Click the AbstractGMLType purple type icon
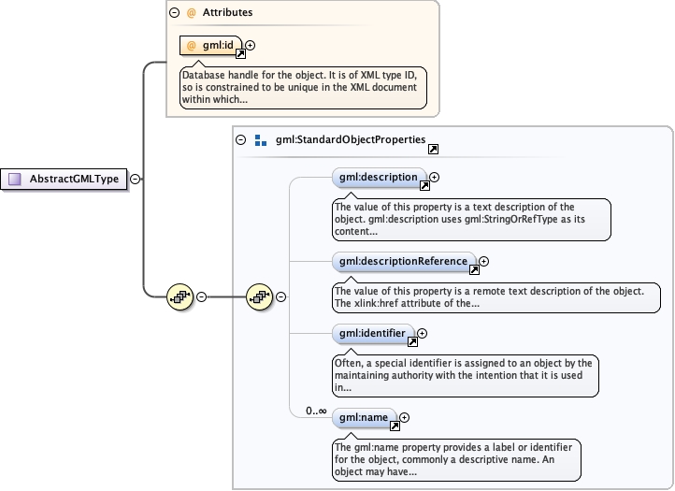The width and height of the screenshot is (675, 491). pyautogui.click(x=15, y=179)
